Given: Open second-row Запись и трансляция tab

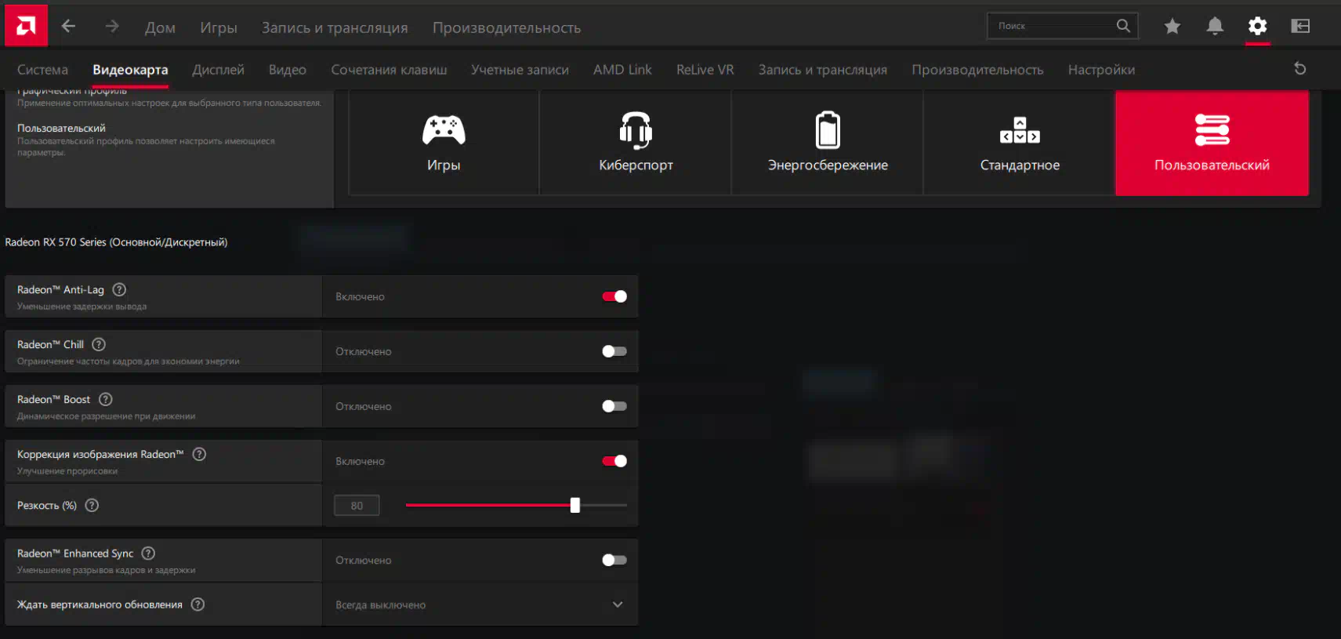Looking at the screenshot, I should click(x=822, y=70).
